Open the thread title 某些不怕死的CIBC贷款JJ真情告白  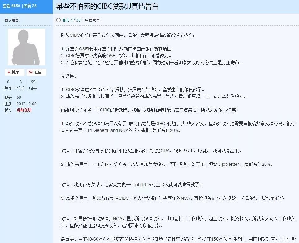pyautogui.click(x=107, y=6)
